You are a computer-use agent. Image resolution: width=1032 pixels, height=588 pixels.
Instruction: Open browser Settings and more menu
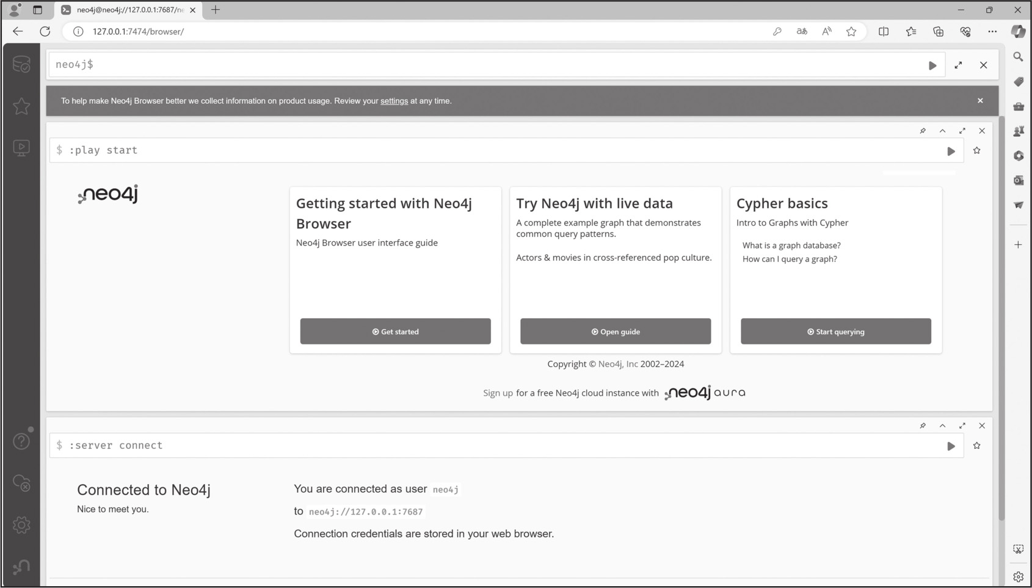pos(992,32)
